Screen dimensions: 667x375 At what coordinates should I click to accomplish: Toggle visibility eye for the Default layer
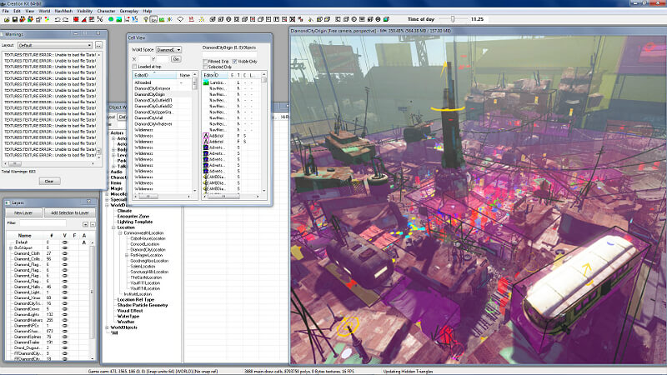(x=65, y=242)
